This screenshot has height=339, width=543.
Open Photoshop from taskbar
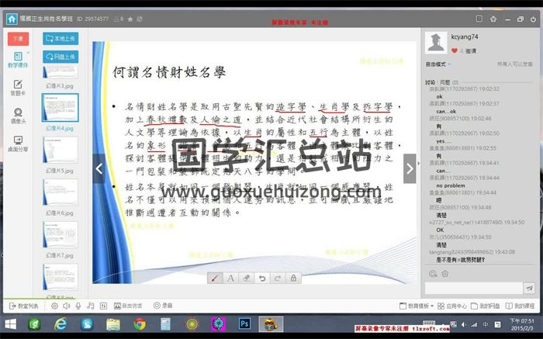point(244,324)
